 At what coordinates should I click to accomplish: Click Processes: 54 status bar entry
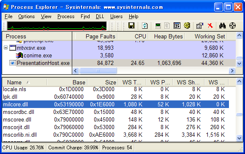point(117,148)
